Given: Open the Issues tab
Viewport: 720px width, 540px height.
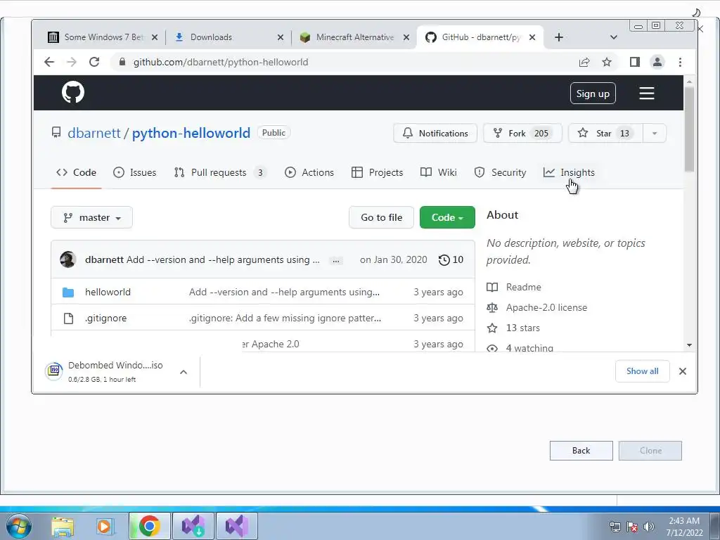Looking at the screenshot, I should click(134, 173).
